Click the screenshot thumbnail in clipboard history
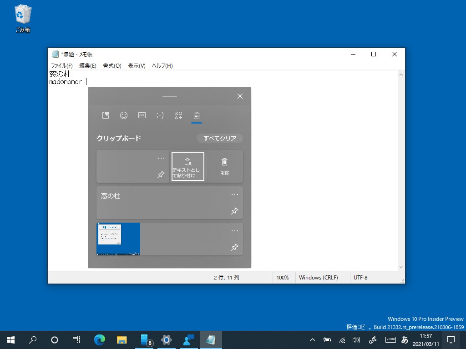The image size is (466, 349). [118, 238]
